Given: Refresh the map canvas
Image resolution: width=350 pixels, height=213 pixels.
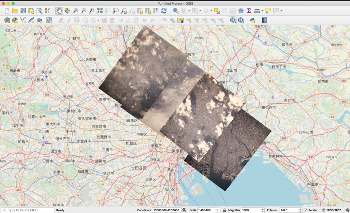Looking at the screenshot, I should 165,11.
